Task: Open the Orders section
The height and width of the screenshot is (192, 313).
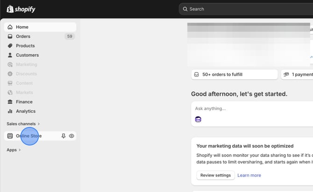Action: coord(40,36)
